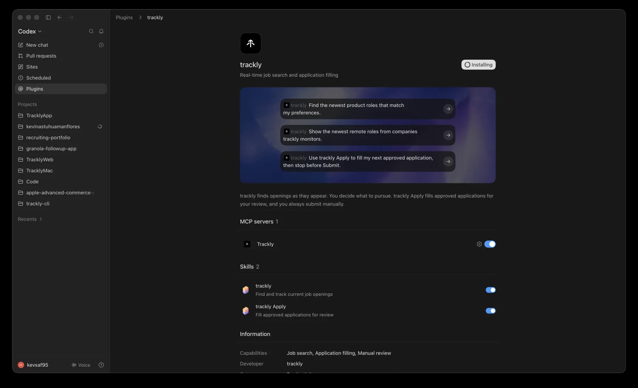Disable the Trackly MCP server toggle
The width and height of the screenshot is (638, 388).
[x=490, y=244]
